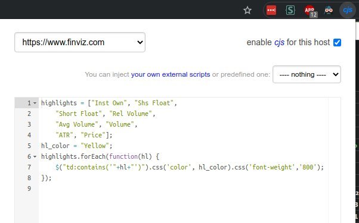The height and width of the screenshot is (223, 359).
Task: Click the cjs italic text in enable label
Action: click(x=279, y=42)
